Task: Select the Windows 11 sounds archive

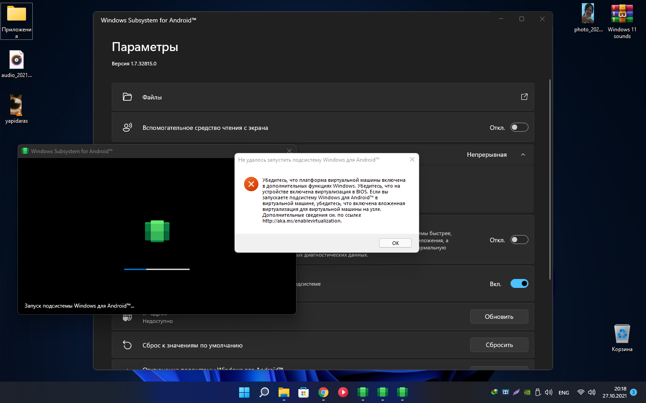Action: pyautogui.click(x=622, y=21)
